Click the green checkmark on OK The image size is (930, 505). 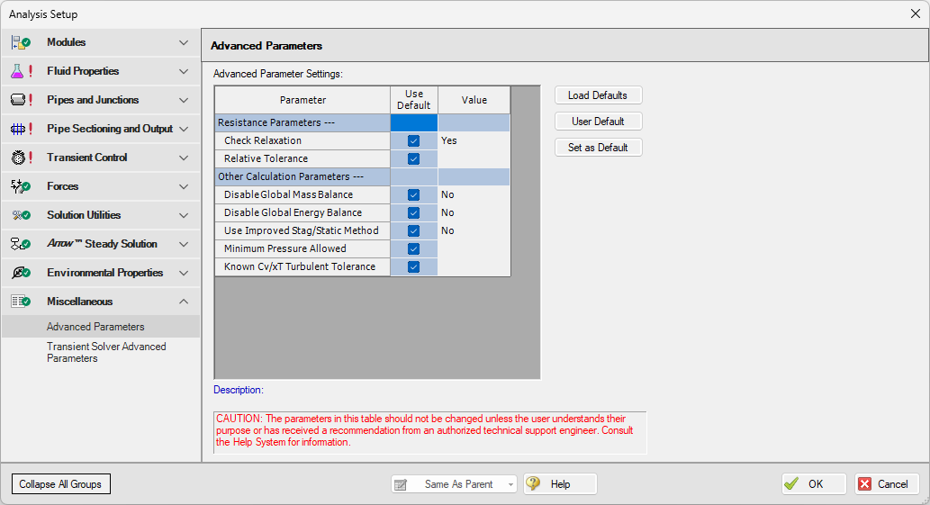tap(791, 484)
